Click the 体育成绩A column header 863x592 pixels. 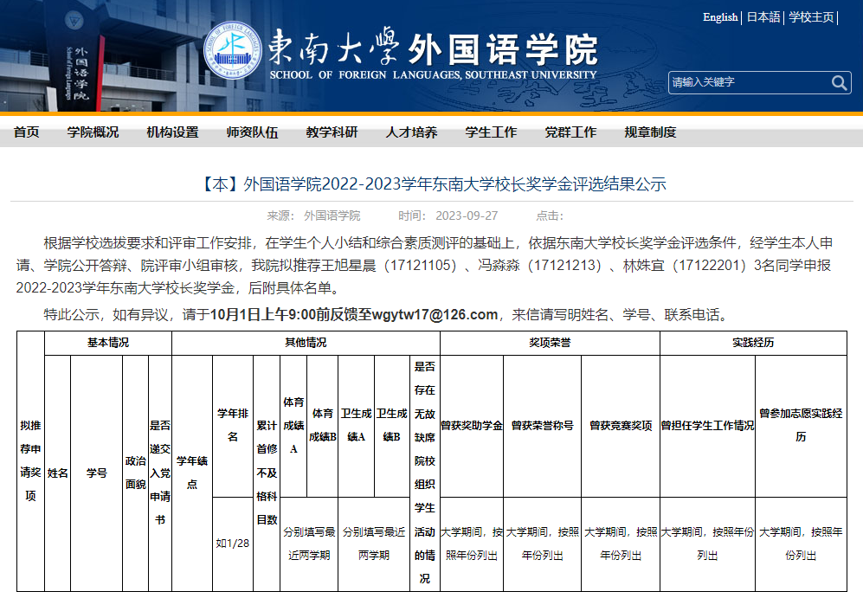click(x=293, y=425)
